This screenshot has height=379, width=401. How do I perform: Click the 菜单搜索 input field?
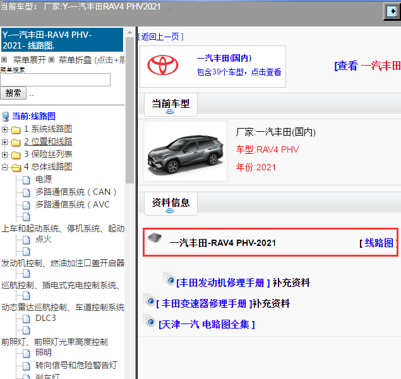[x=55, y=79]
